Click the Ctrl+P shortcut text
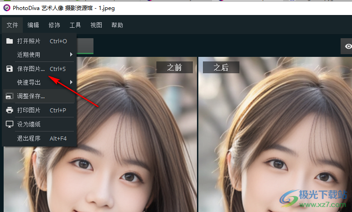Image resolution: width=352 pixels, height=212 pixels. 58,110
